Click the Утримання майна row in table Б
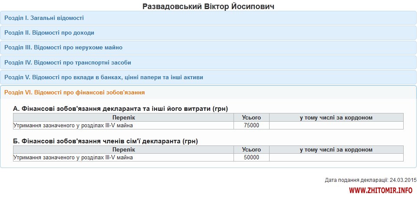This screenshot has width=418, height=197. tap(73, 158)
